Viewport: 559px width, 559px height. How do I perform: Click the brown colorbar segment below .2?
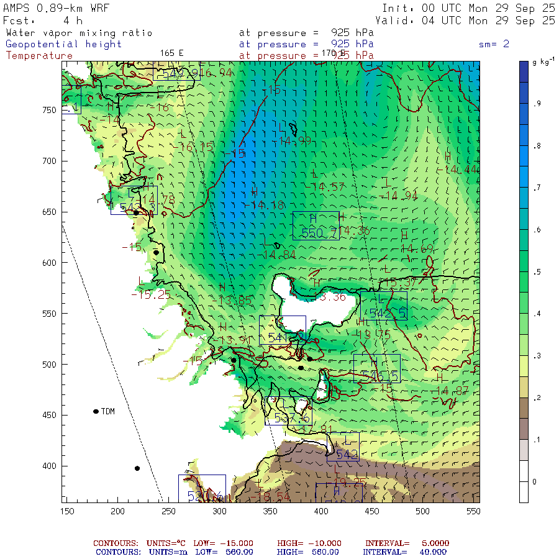click(524, 408)
